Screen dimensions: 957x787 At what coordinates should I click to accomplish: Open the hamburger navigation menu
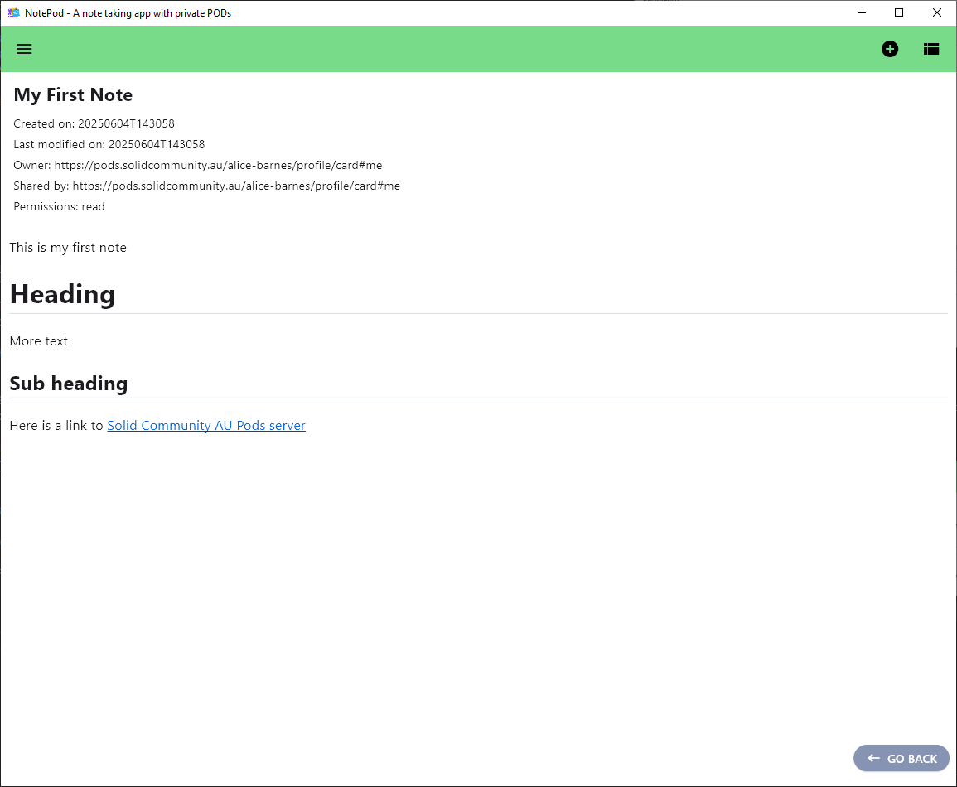coord(24,49)
